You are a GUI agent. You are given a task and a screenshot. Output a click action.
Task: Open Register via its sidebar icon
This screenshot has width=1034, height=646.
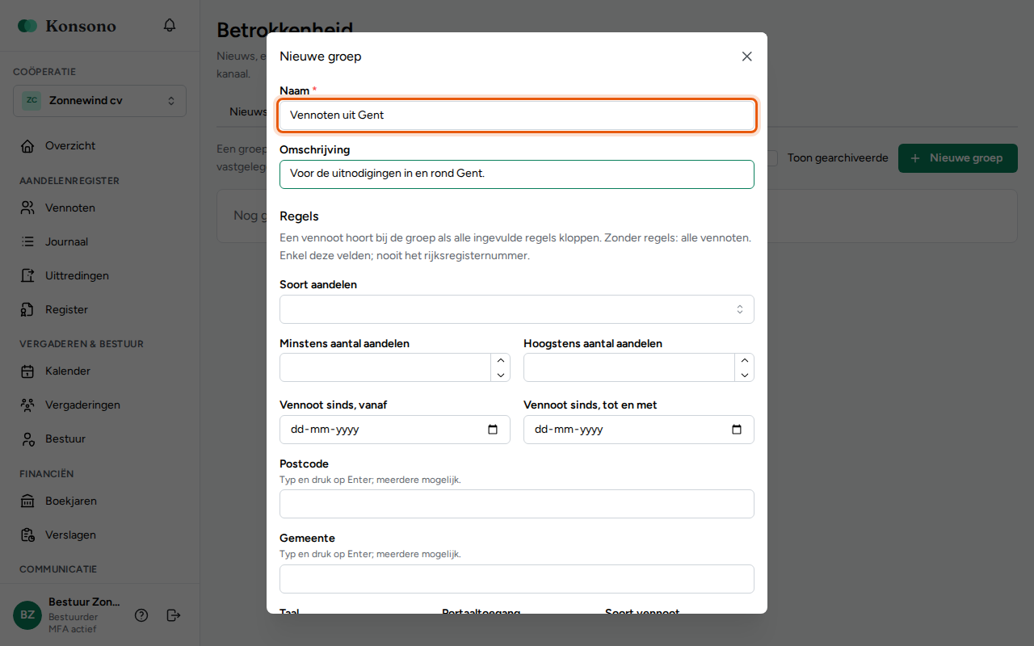27,310
